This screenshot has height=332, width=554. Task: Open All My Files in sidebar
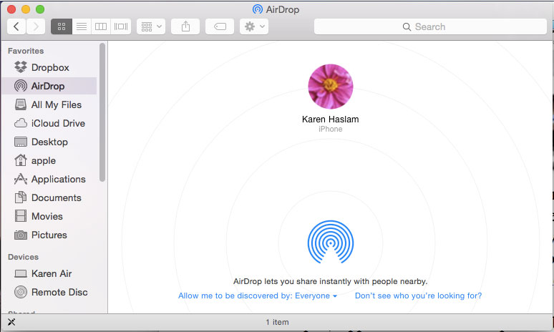pyautogui.click(x=49, y=104)
